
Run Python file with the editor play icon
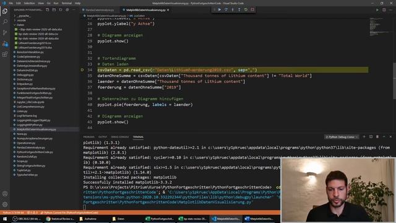pyautogui.click(x=377, y=10)
